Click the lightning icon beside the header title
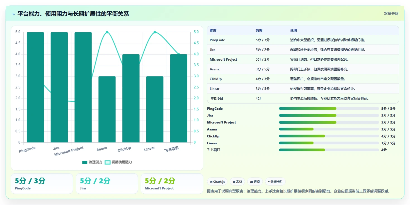The height and width of the screenshot is (205, 410). pos(13,14)
